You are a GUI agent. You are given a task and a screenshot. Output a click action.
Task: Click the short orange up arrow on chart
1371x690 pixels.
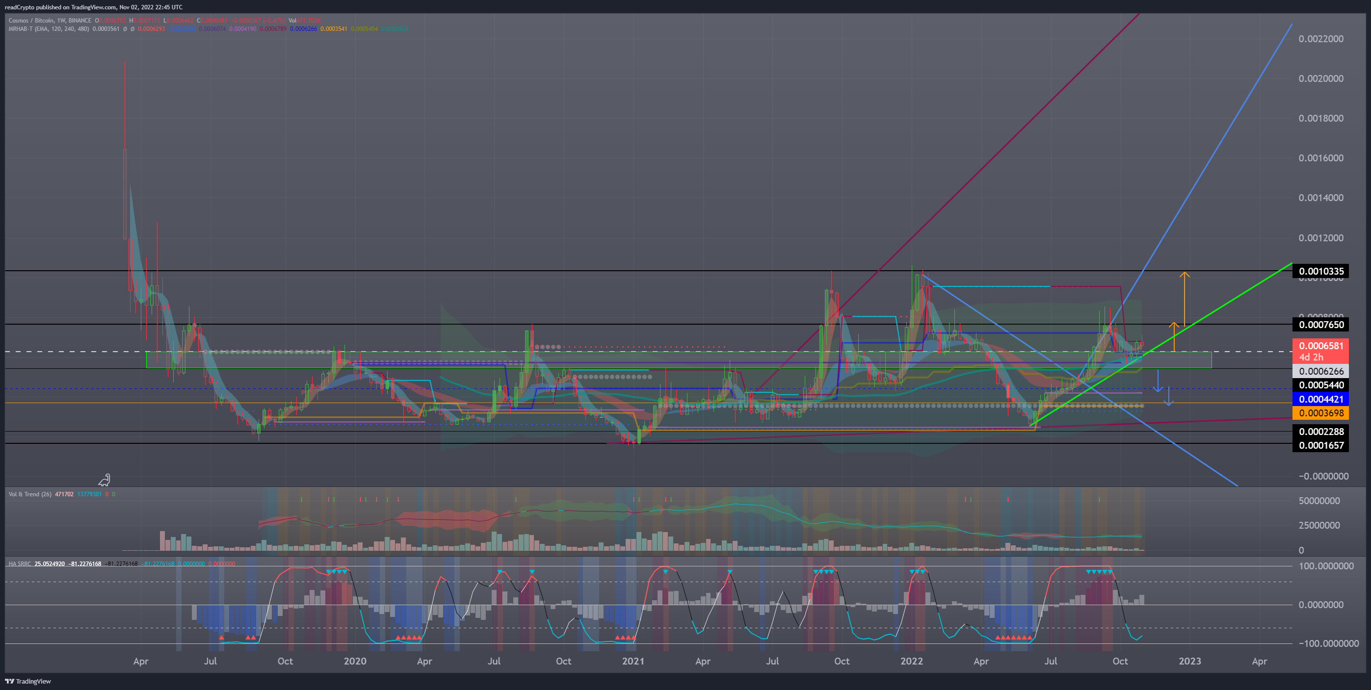(1174, 336)
